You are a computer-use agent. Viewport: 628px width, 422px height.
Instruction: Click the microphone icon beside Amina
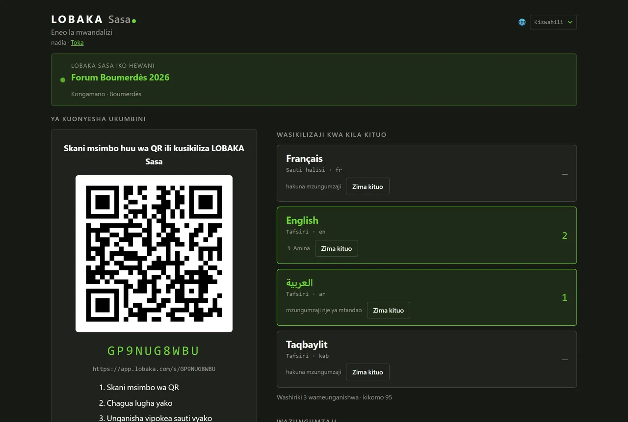pos(289,248)
